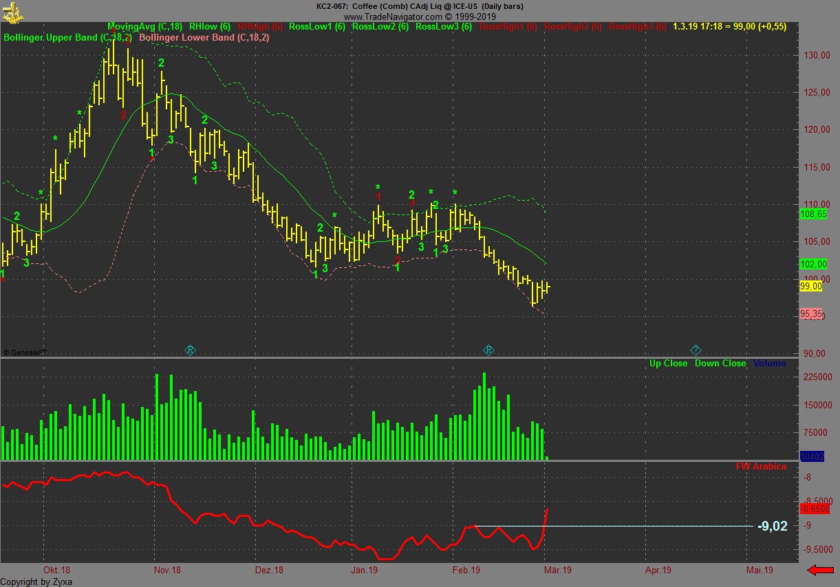Screen dimensions: 840x587
Task: Click the yellow 1.3.19 17:18 = 99,00 quote readout
Action: pyautogui.click(x=730, y=27)
